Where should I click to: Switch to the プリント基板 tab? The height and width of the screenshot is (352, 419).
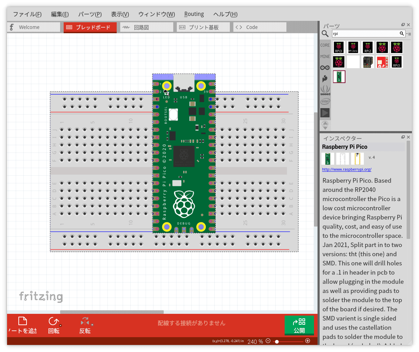pyautogui.click(x=203, y=27)
